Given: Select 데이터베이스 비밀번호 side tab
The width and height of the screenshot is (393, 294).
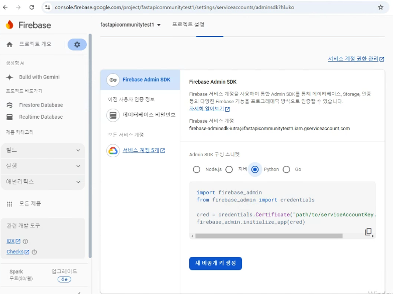Looking at the screenshot, I should [x=141, y=115].
